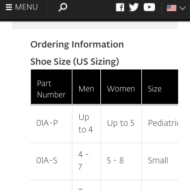Open the YouTube channel icon
190x190 pixels.
(x=149, y=7)
